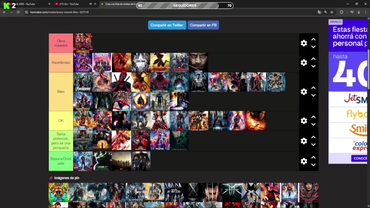Click the Obra maestra red tier label
This screenshot has height=208, width=370.
[61, 43]
